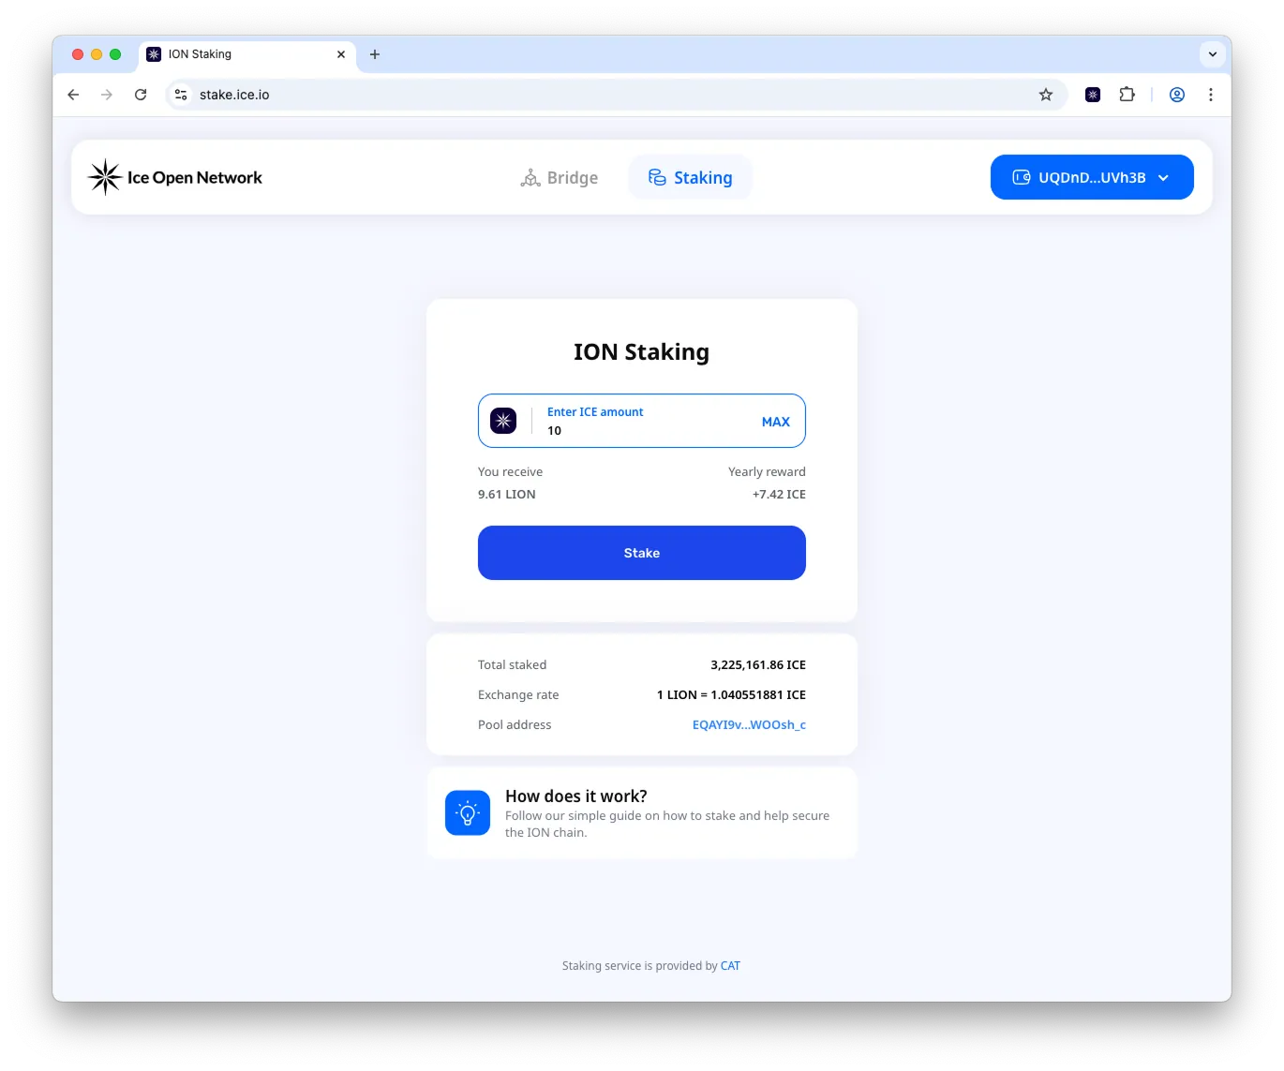1284x1071 pixels.
Task: Select the exchange rate 1 LION = 1.040551881 ICE
Action: pyautogui.click(x=731, y=694)
